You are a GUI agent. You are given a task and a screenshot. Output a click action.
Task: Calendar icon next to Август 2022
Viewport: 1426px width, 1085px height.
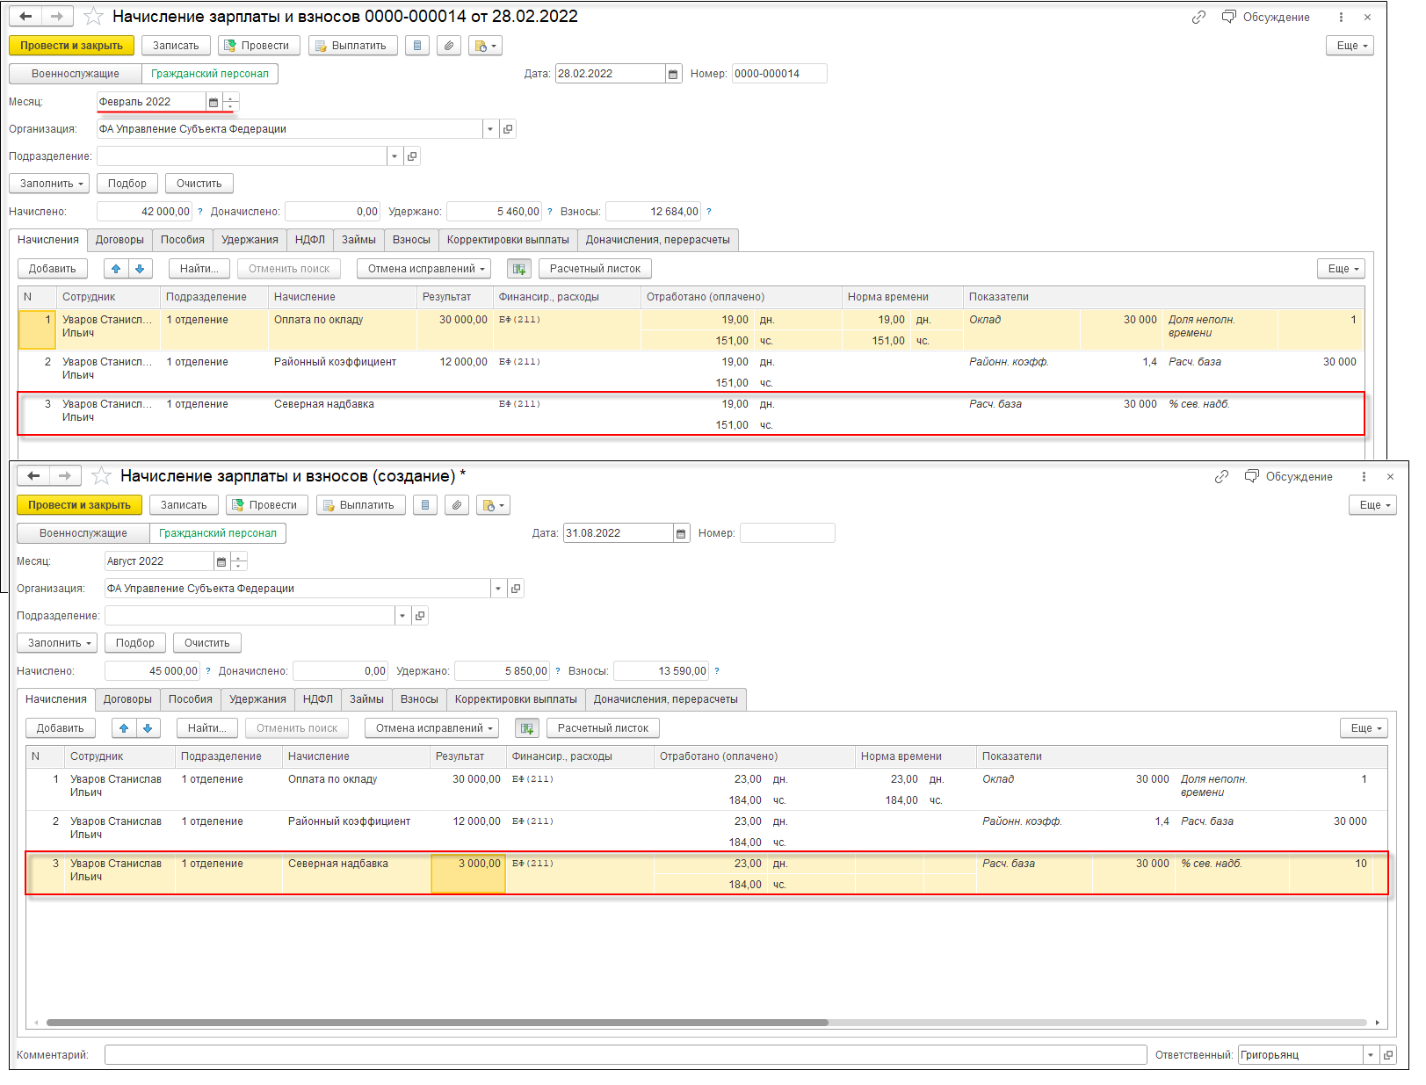click(221, 561)
